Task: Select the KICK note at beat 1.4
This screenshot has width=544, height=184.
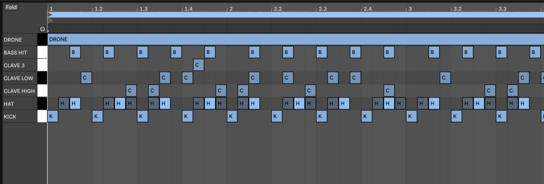Action: (187, 116)
